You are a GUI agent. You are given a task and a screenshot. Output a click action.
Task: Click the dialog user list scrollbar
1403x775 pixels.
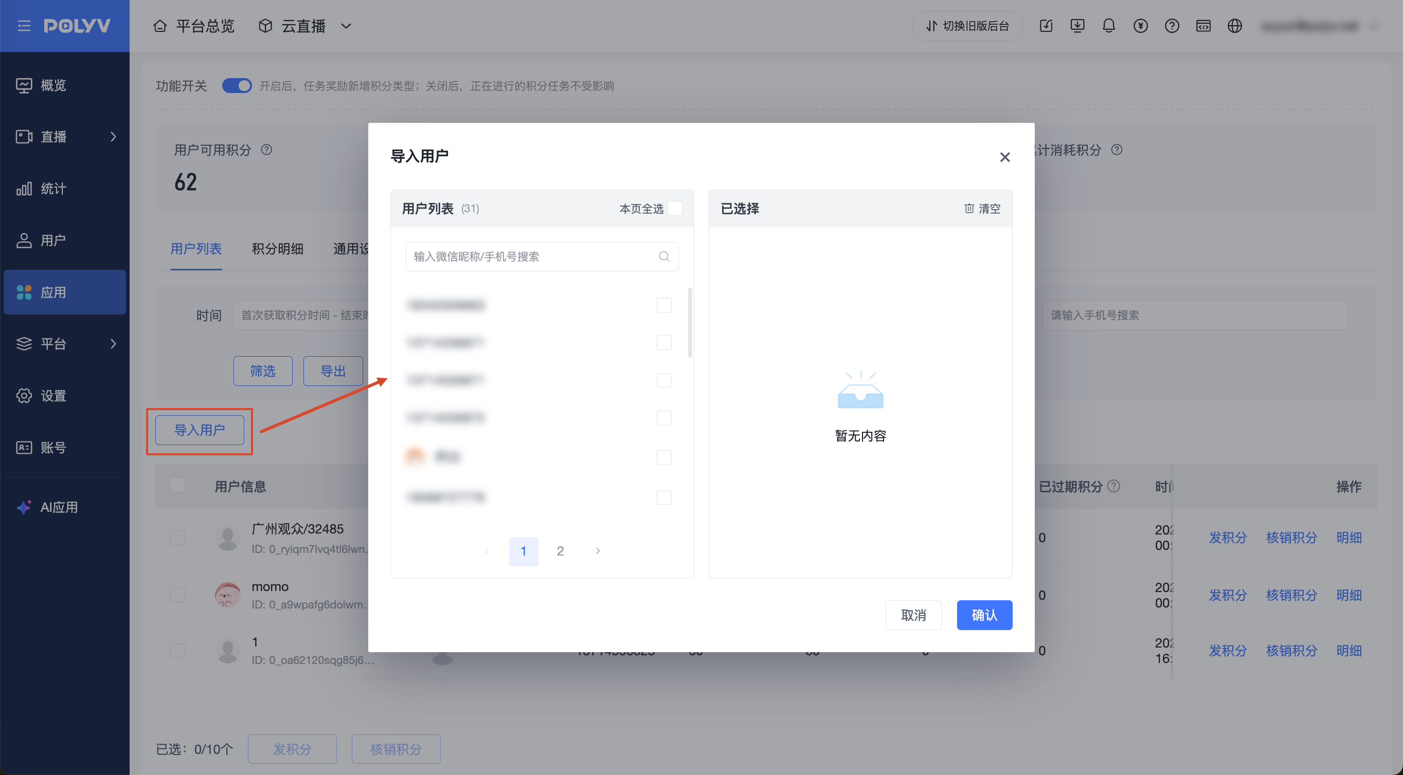click(690, 323)
